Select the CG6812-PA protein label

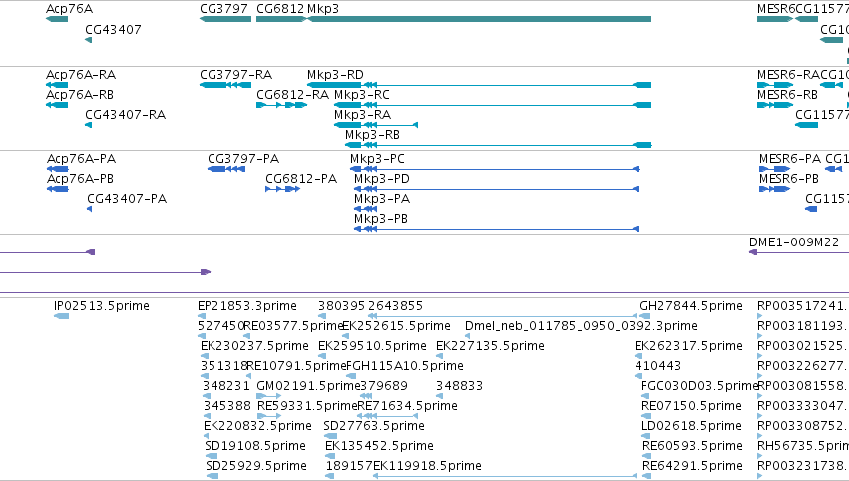coord(301,179)
